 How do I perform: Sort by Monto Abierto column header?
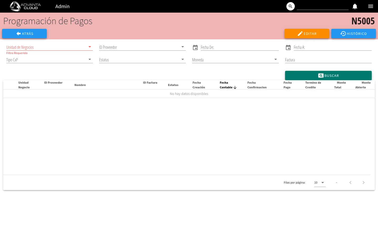click(363, 85)
